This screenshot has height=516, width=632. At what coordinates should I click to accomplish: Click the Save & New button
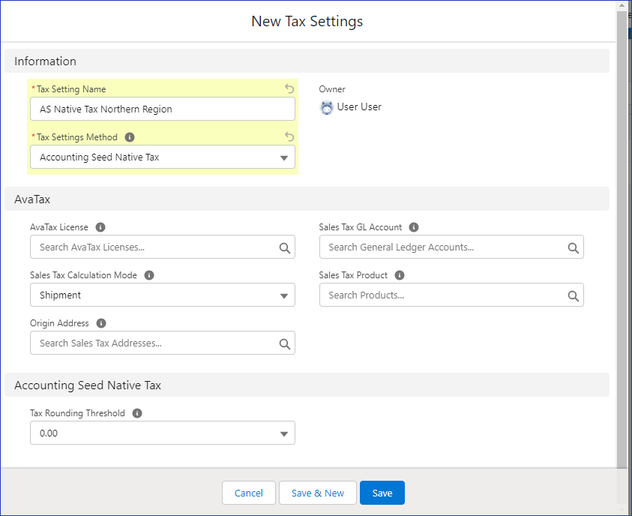[x=317, y=493]
